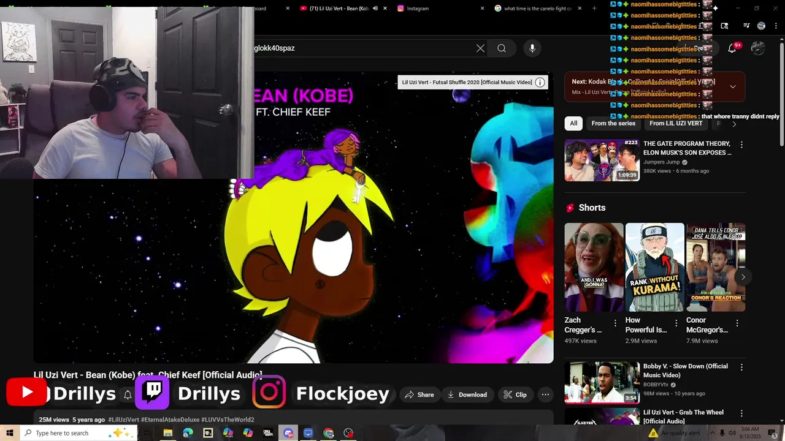Image resolution: width=785 pixels, height=441 pixels.
Task: Open BOBBYVtv channel link
Action: point(656,385)
